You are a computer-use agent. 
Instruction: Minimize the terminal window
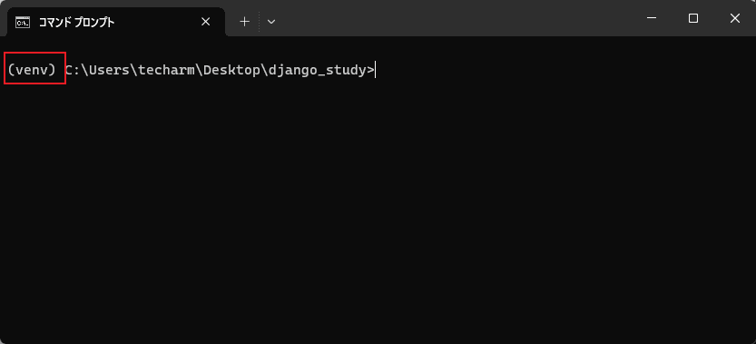pos(652,18)
